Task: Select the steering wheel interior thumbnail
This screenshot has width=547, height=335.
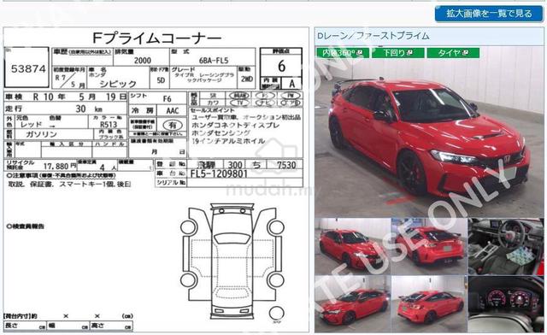Action: [x=505, y=247]
